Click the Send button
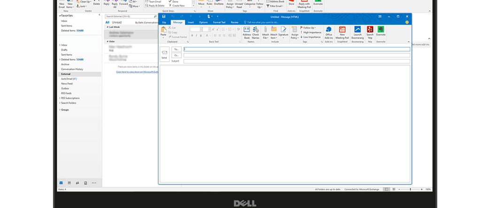 click(x=164, y=54)
